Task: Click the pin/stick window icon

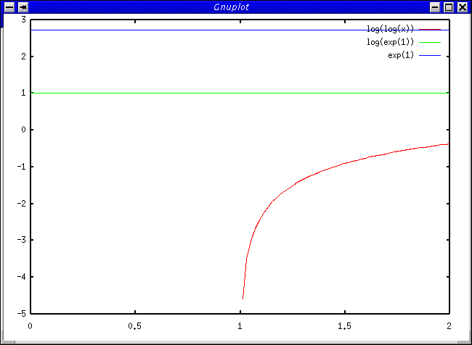Action: click(x=23, y=7)
